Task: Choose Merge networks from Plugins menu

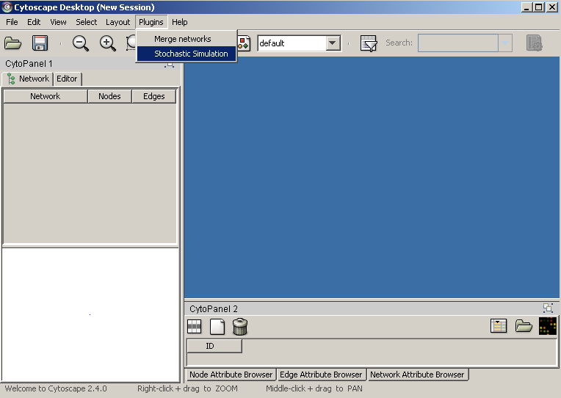Action: pyautogui.click(x=187, y=39)
